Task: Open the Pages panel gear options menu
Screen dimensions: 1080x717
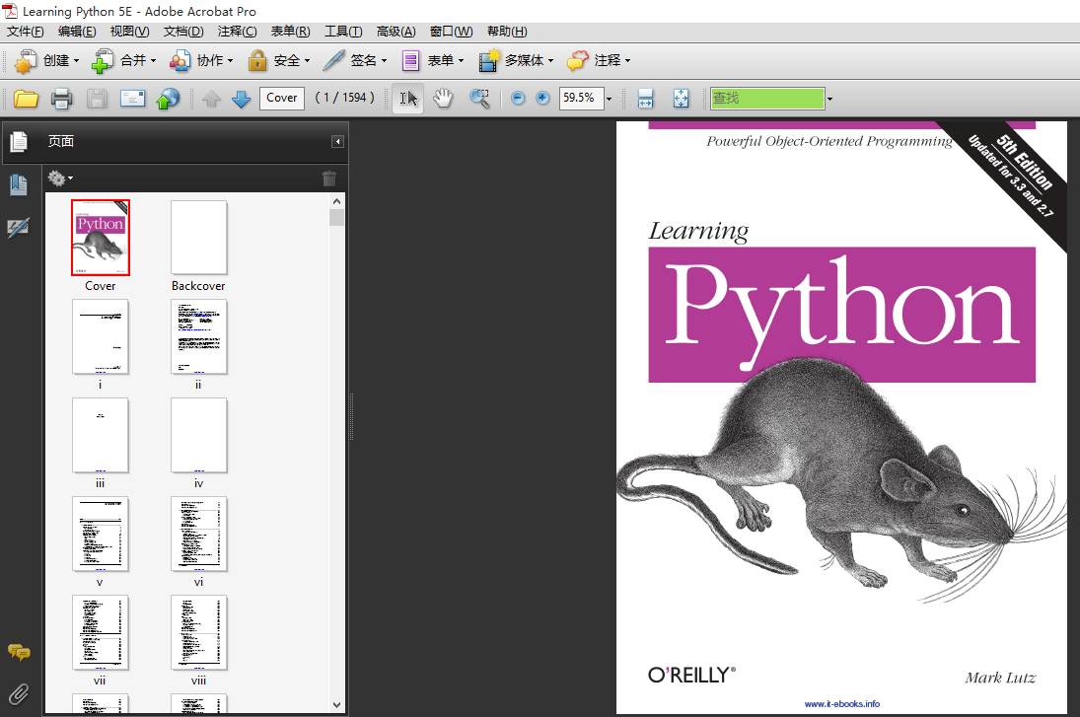Action: [x=60, y=179]
